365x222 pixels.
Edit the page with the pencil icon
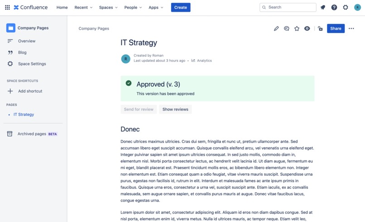pos(276,28)
